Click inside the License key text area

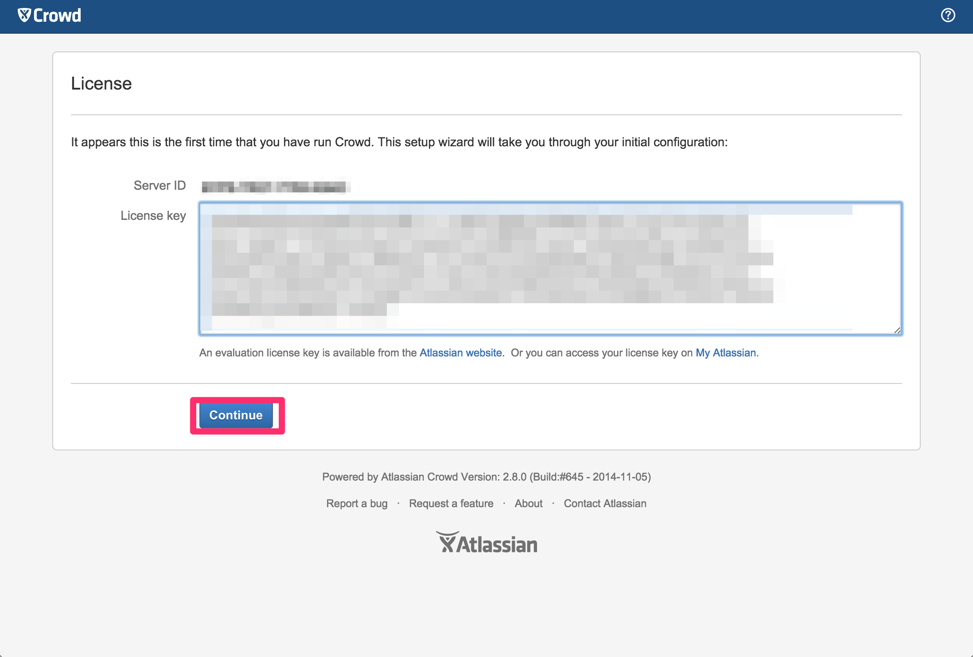550,268
